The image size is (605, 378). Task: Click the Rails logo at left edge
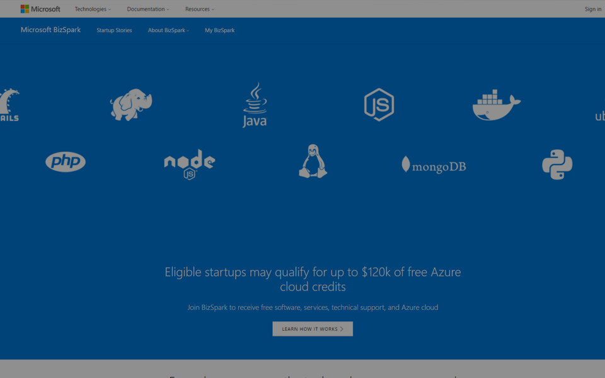[x=9, y=105]
